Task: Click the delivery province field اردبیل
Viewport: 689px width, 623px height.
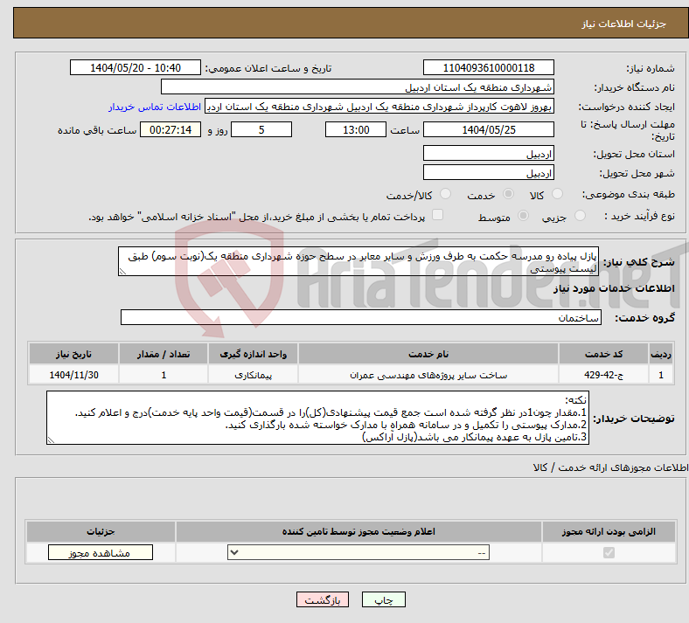Action: tap(488, 153)
